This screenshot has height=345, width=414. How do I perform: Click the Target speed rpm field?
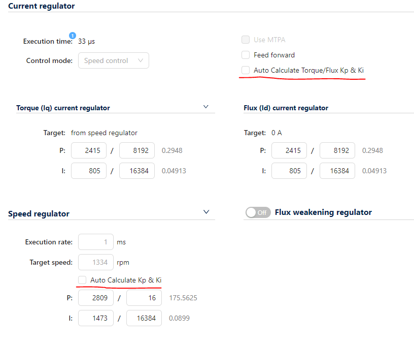point(96,262)
